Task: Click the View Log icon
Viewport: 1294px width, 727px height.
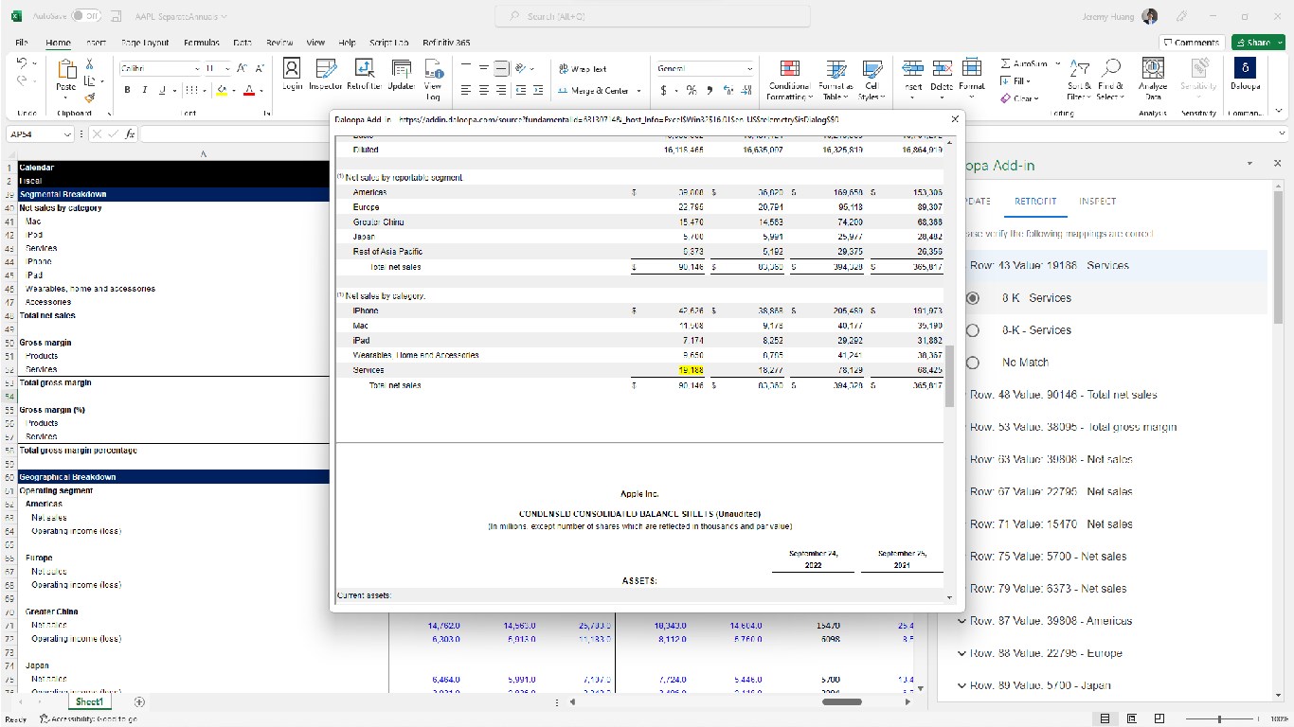Action: (x=434, y=80)
